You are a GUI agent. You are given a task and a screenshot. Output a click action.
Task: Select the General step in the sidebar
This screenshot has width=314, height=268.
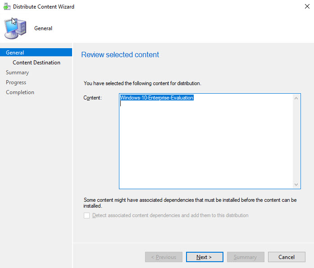(15, 53)
